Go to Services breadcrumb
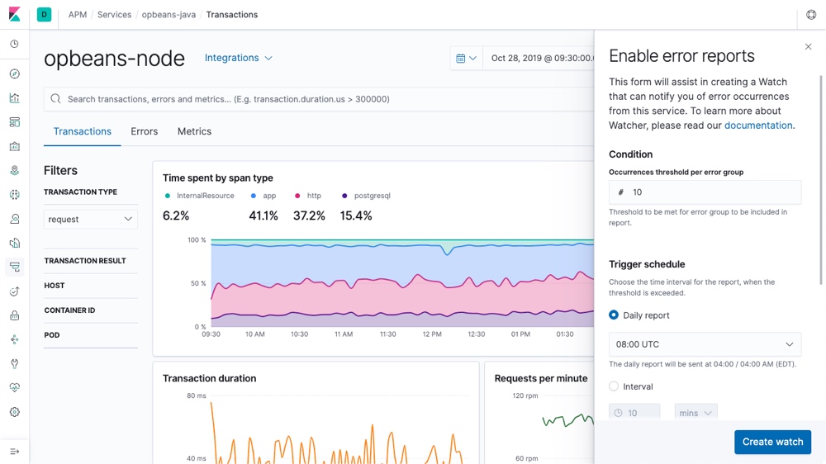The width and height of the screenshot is (826, 464). coord(114,15)
